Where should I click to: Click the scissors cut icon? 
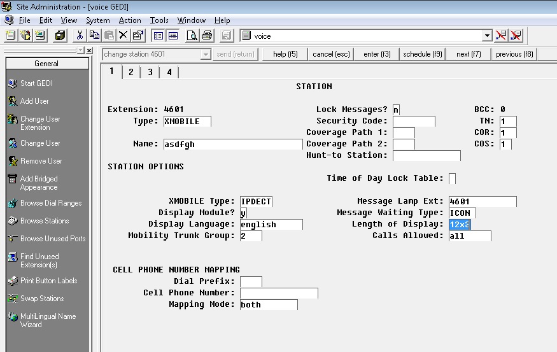tap(80, 36)
